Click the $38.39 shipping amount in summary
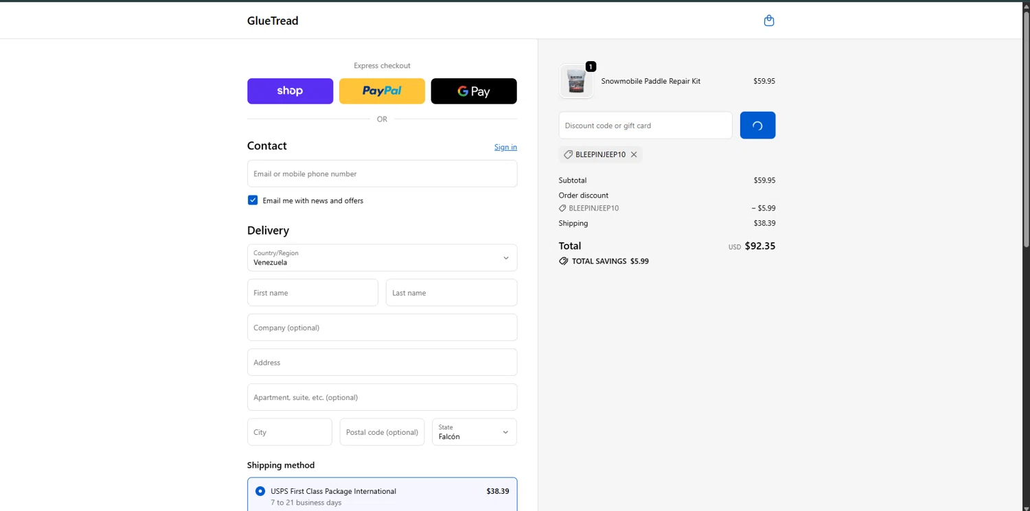1030x511 pixels. tap(764, 223)
